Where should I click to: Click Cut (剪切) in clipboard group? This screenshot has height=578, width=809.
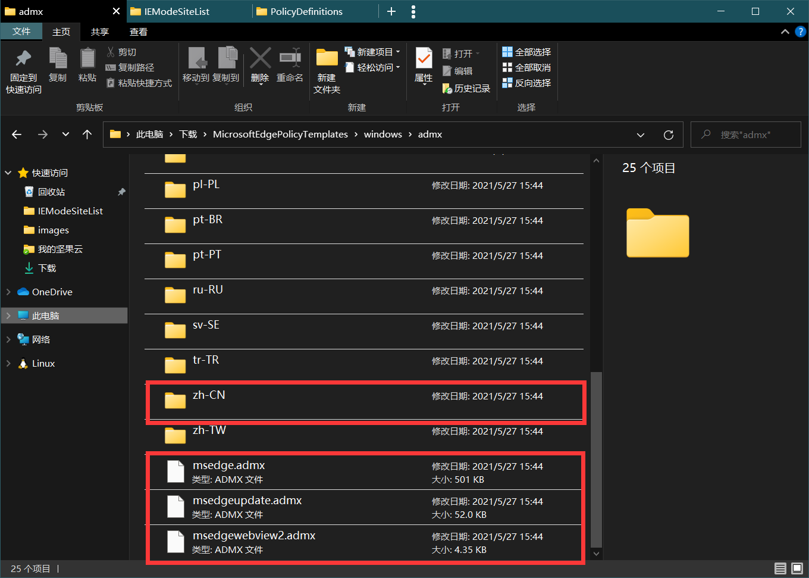[121, 52]
